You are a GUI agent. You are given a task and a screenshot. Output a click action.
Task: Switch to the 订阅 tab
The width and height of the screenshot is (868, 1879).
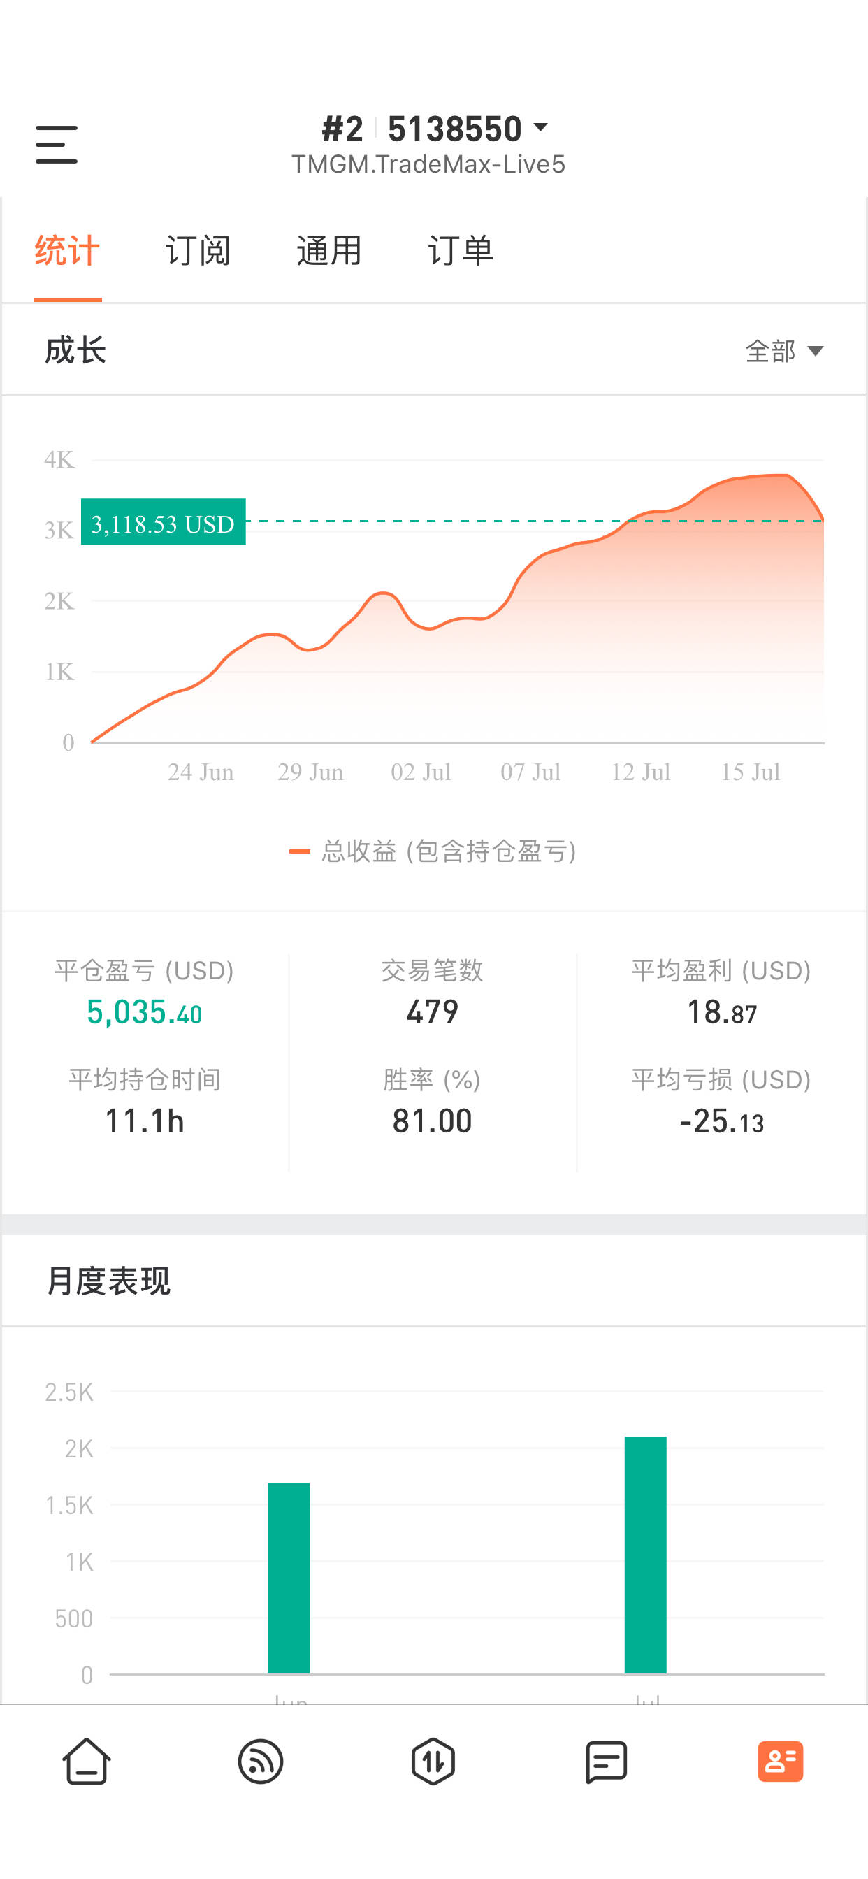(198, 250)
